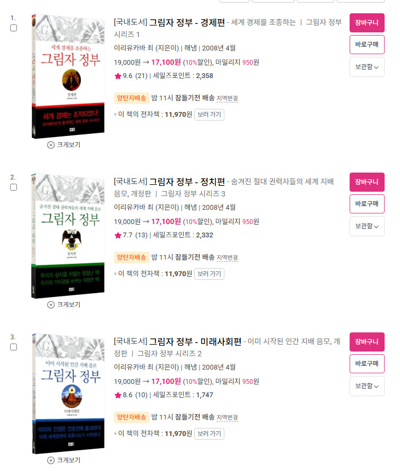
Task: Click the star rating icon showing 9.6
Action: [118, 76]
